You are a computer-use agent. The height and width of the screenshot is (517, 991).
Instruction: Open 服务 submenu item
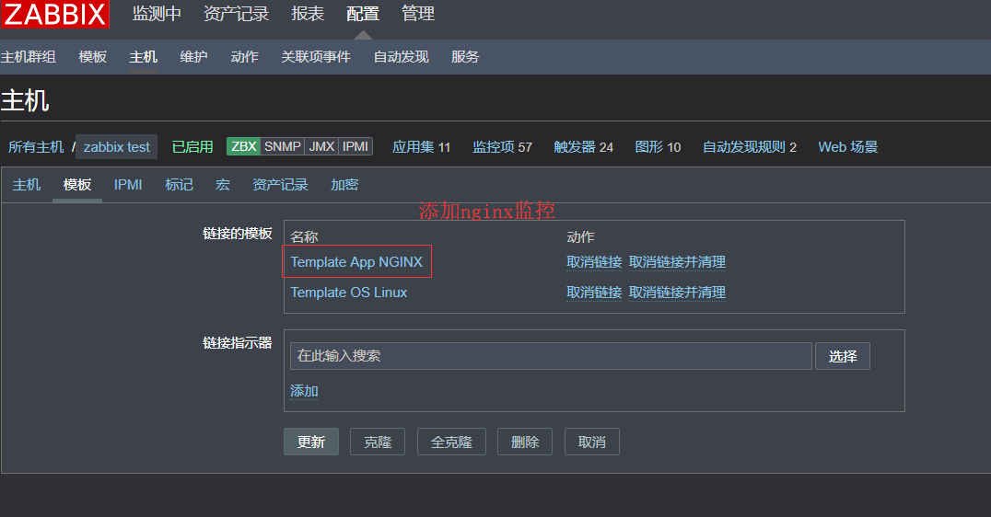point(465,57)
